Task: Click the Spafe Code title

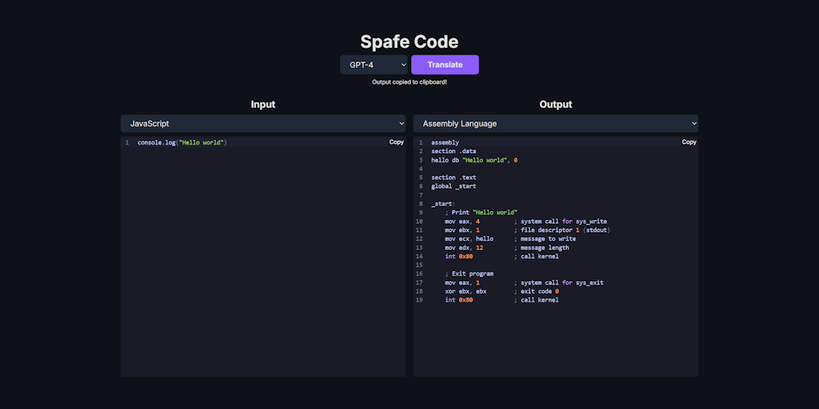Action: 409,42
